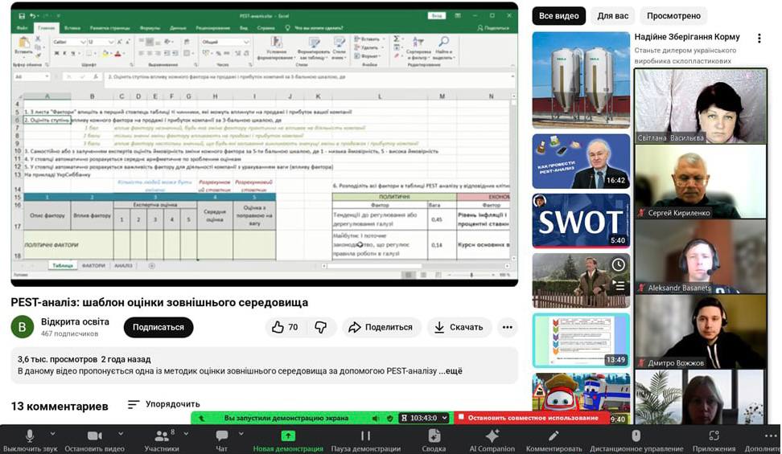Viewport: 782px width, 454px height.
Task: Pause sharing with Пауза демонстрации
Action: pyautogui.click(x=366, y=439)
